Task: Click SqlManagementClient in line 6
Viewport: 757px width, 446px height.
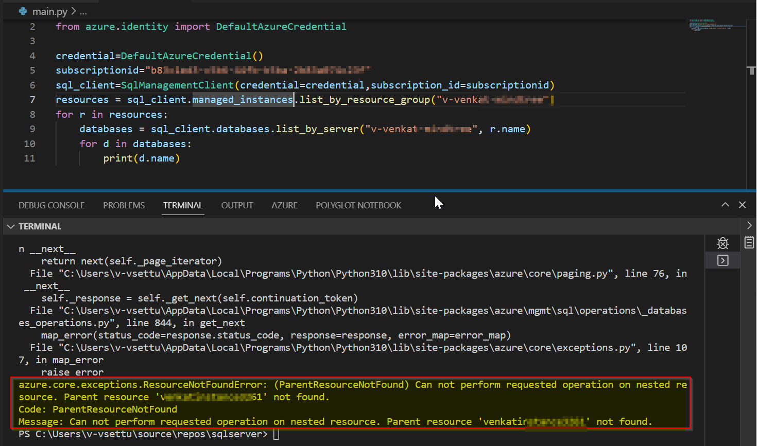Action: coord(177,85)
